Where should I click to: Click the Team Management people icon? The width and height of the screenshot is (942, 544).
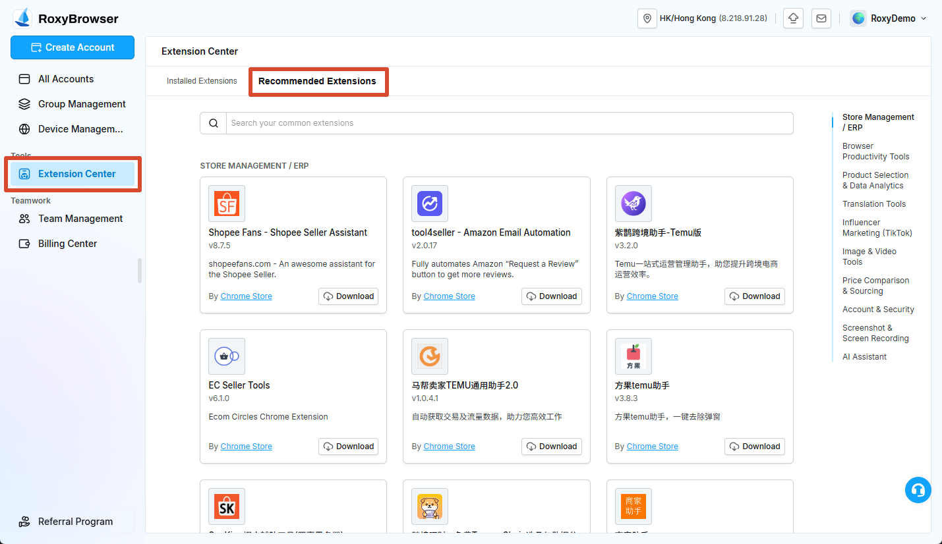click(x=24, y=219)
